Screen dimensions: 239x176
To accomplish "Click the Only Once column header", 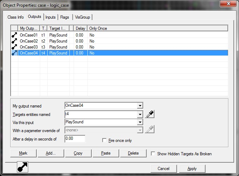I will point(158,28).
